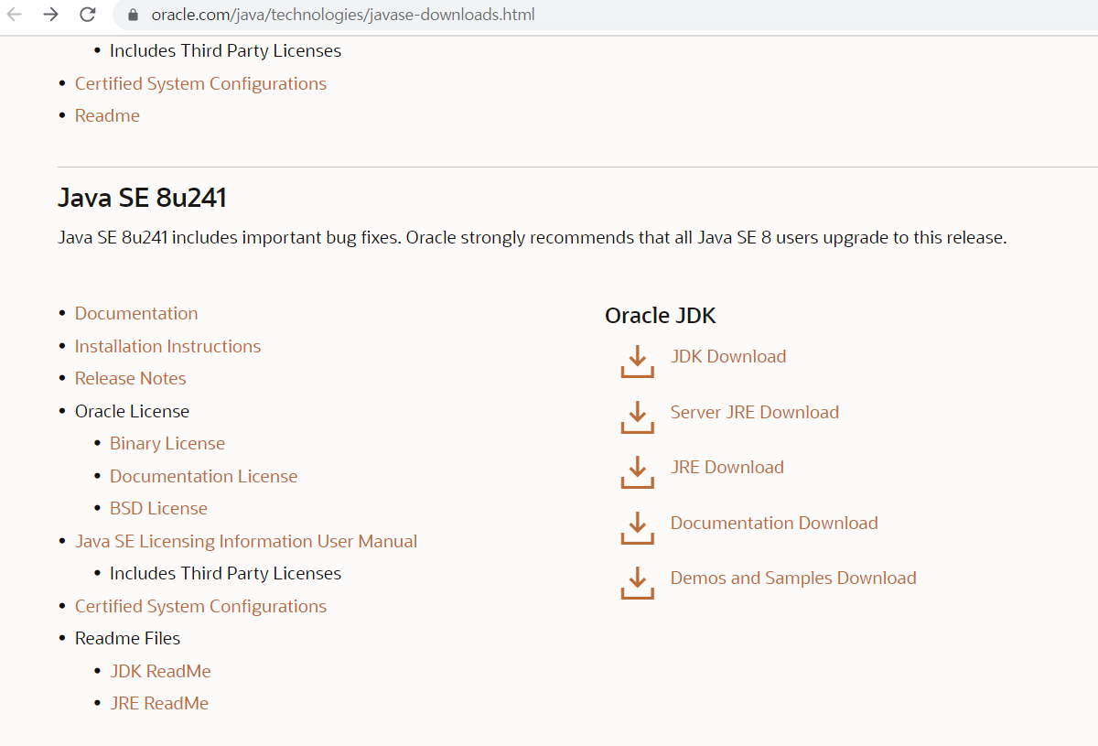Click the browser forward arrow
This screenshot has width=1098, height=746.
click(x=50, y=15)
